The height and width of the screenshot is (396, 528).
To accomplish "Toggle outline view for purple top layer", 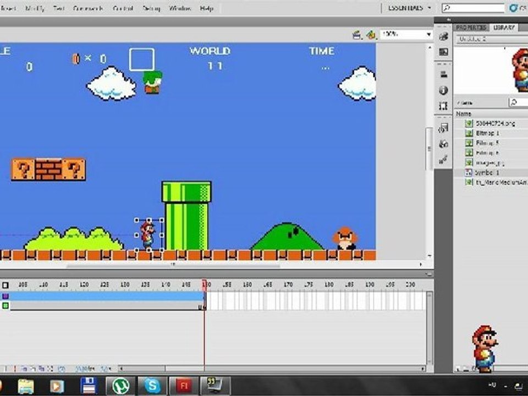I will tap(5, 296).
